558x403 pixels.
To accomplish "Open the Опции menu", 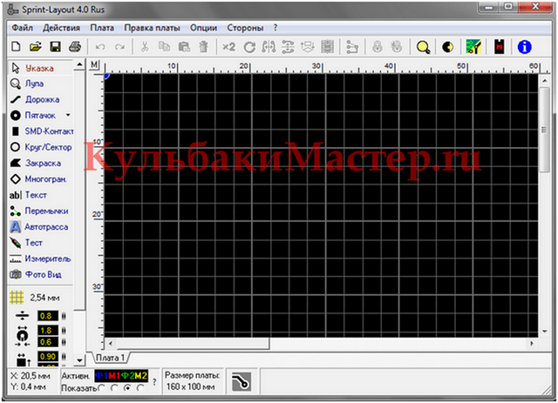I will (203, 28).
